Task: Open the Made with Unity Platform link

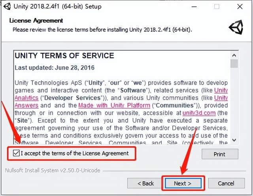Action: point(114,106)
